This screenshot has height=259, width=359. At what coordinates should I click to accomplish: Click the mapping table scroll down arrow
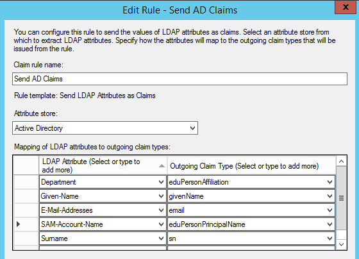[341, 244]
